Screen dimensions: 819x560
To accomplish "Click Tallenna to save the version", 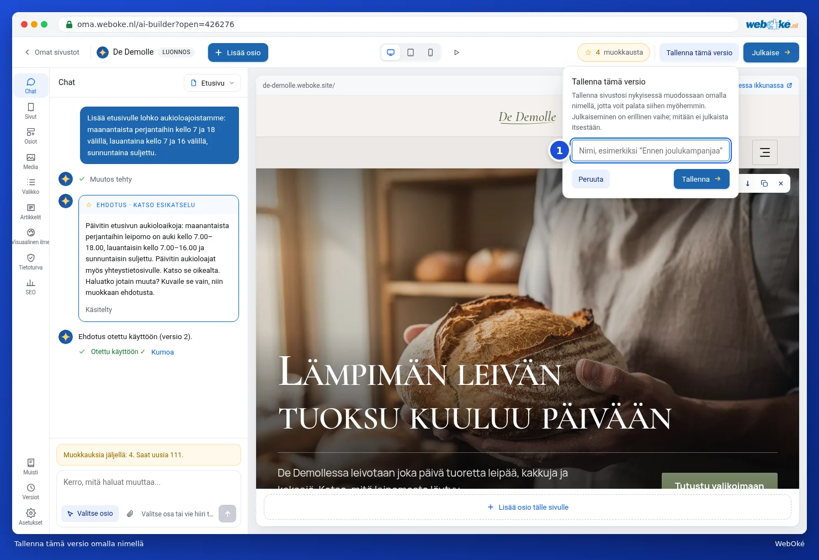I will [701, 179].
